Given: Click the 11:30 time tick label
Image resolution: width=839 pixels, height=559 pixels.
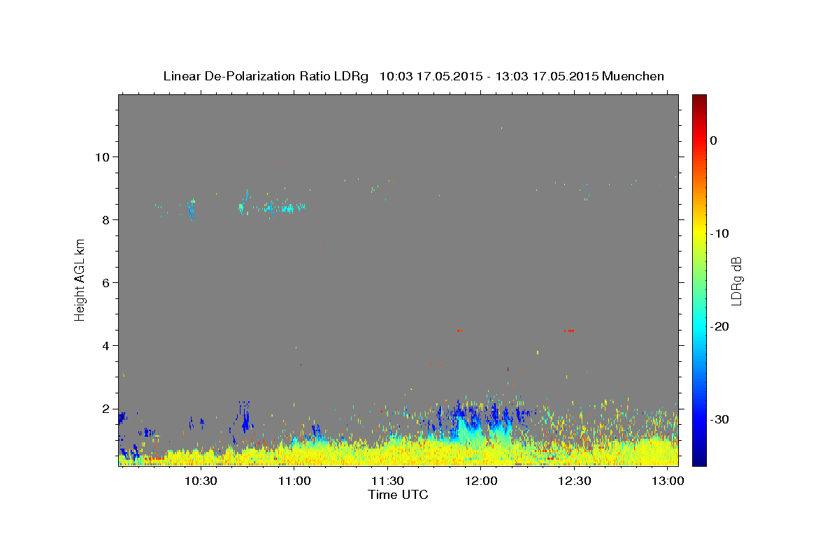Looking at the screenshot, I should [x=387, y=481].
